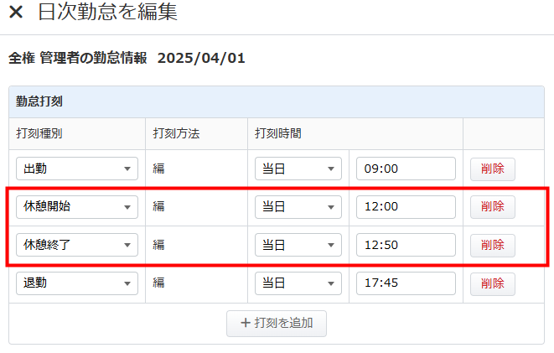Click the 17:45 time input field
This screenshot has width=554, height=353.
tap(406, 283)
